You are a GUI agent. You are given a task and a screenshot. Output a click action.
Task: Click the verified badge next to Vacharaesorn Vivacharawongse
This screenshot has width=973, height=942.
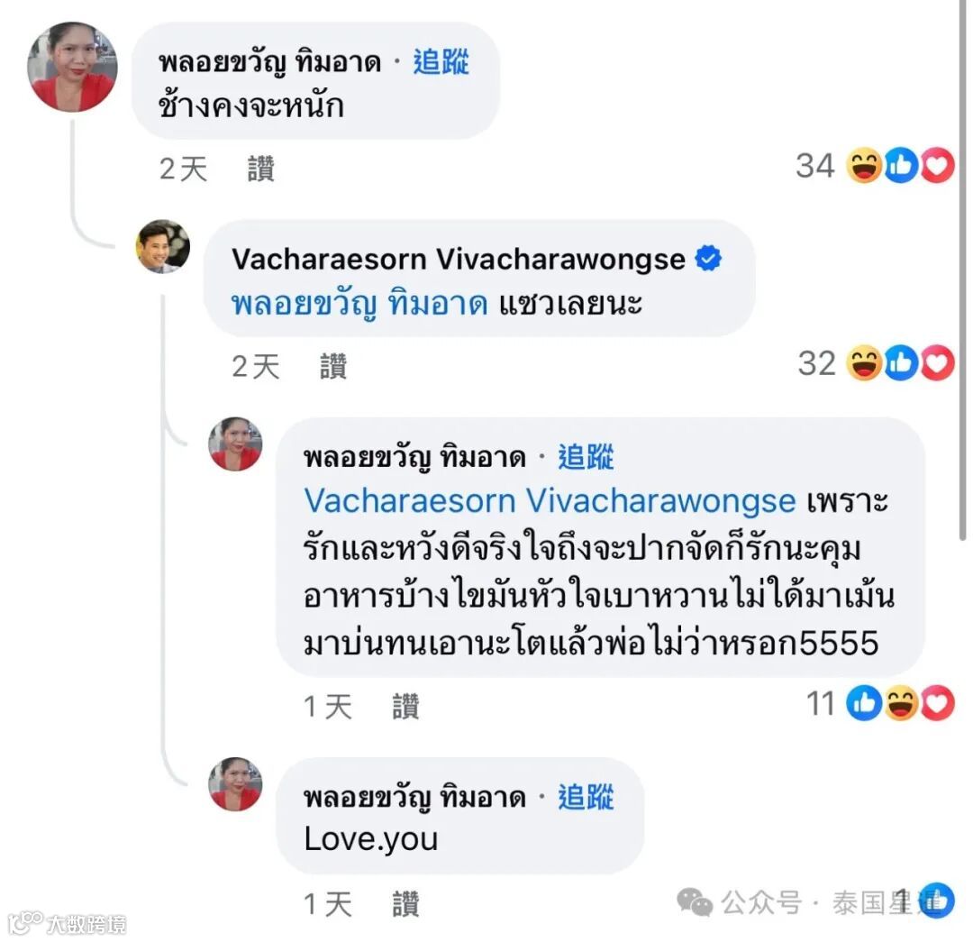point(708,259)
